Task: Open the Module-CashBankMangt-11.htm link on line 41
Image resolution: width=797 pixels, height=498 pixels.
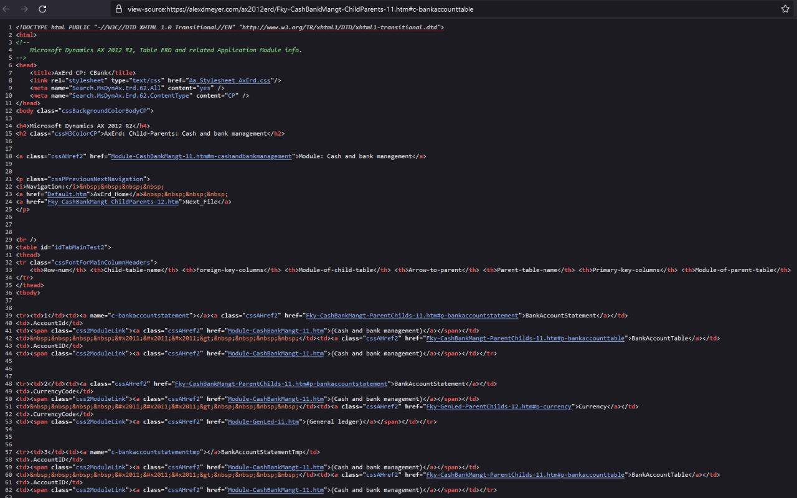Action: point(276,331)
